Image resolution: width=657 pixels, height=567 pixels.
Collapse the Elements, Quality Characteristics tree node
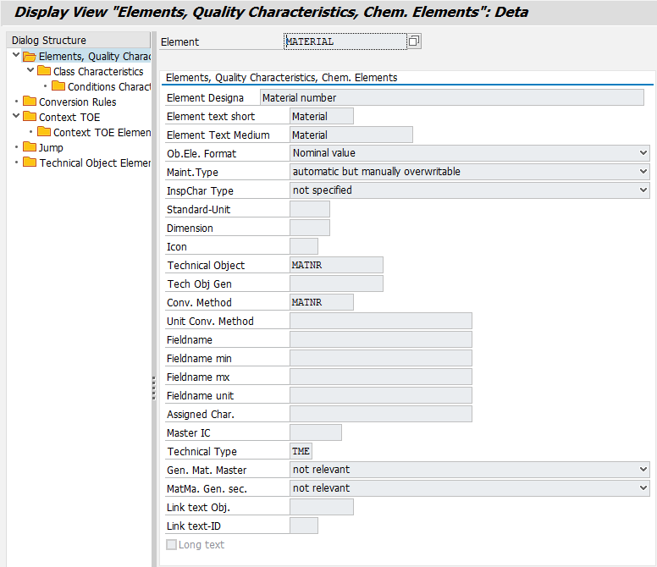(x=16, y=56)
